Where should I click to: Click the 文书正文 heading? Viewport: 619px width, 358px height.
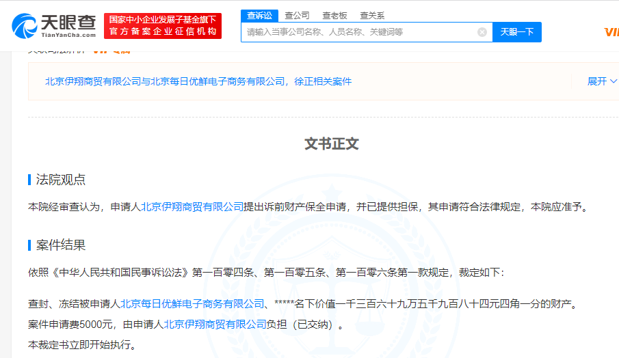tap(332, 144)
